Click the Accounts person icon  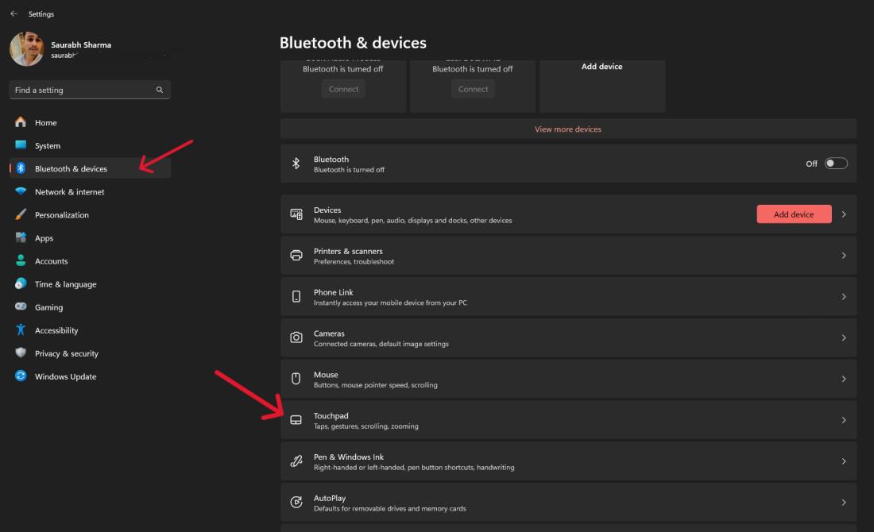point(21,260)
